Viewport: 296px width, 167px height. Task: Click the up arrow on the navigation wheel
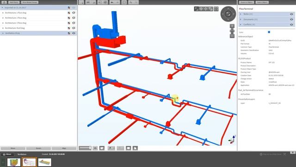[228, 8]
